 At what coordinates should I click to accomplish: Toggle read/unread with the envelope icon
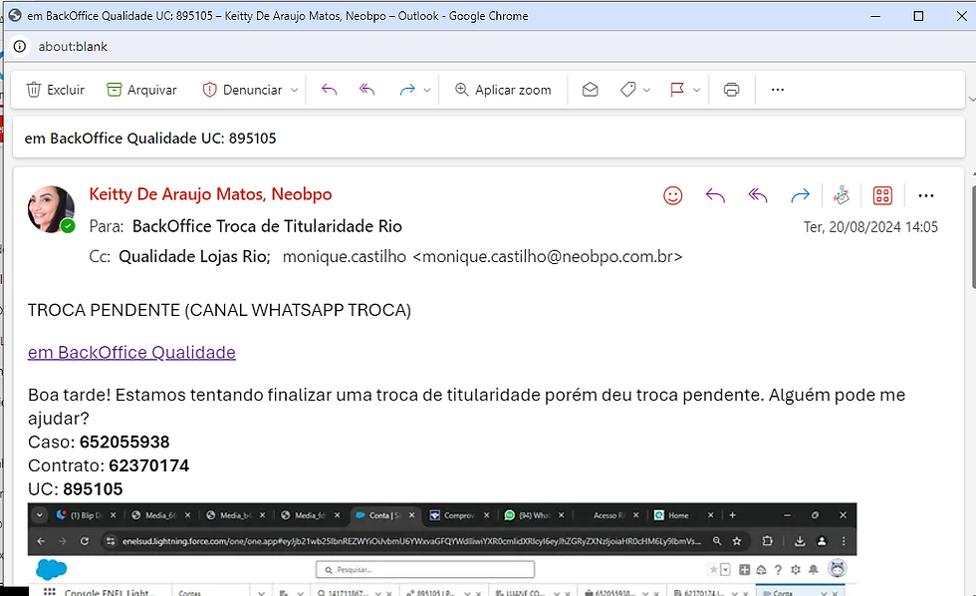click(590, 90)
